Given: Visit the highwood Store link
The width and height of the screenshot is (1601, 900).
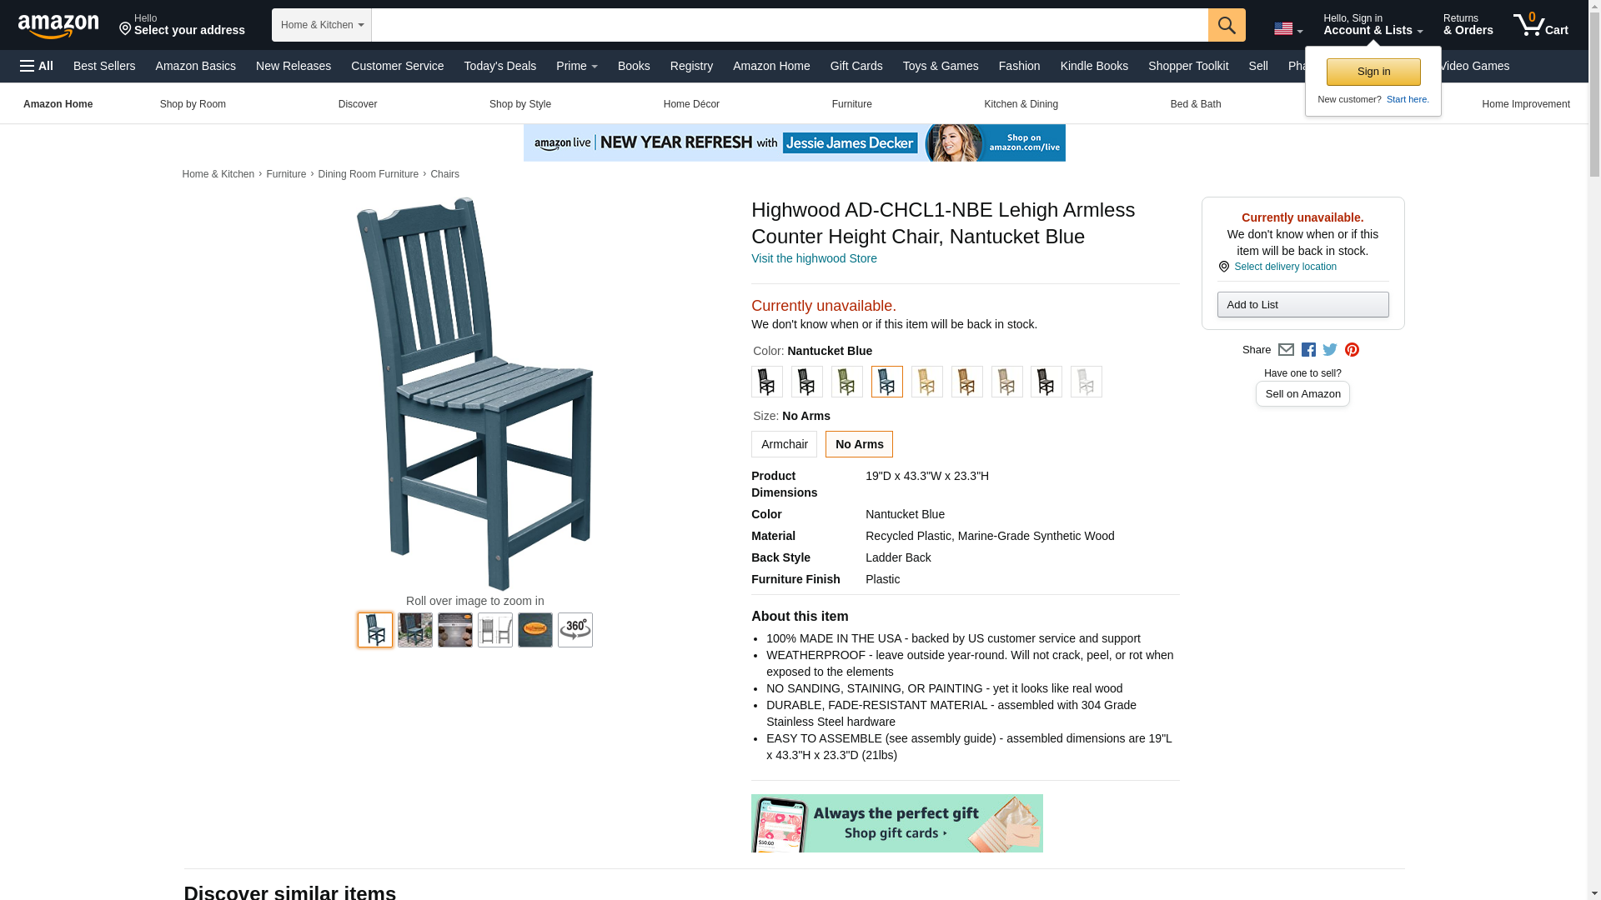Looking at the screenshot, I should (x=813, y=258).
